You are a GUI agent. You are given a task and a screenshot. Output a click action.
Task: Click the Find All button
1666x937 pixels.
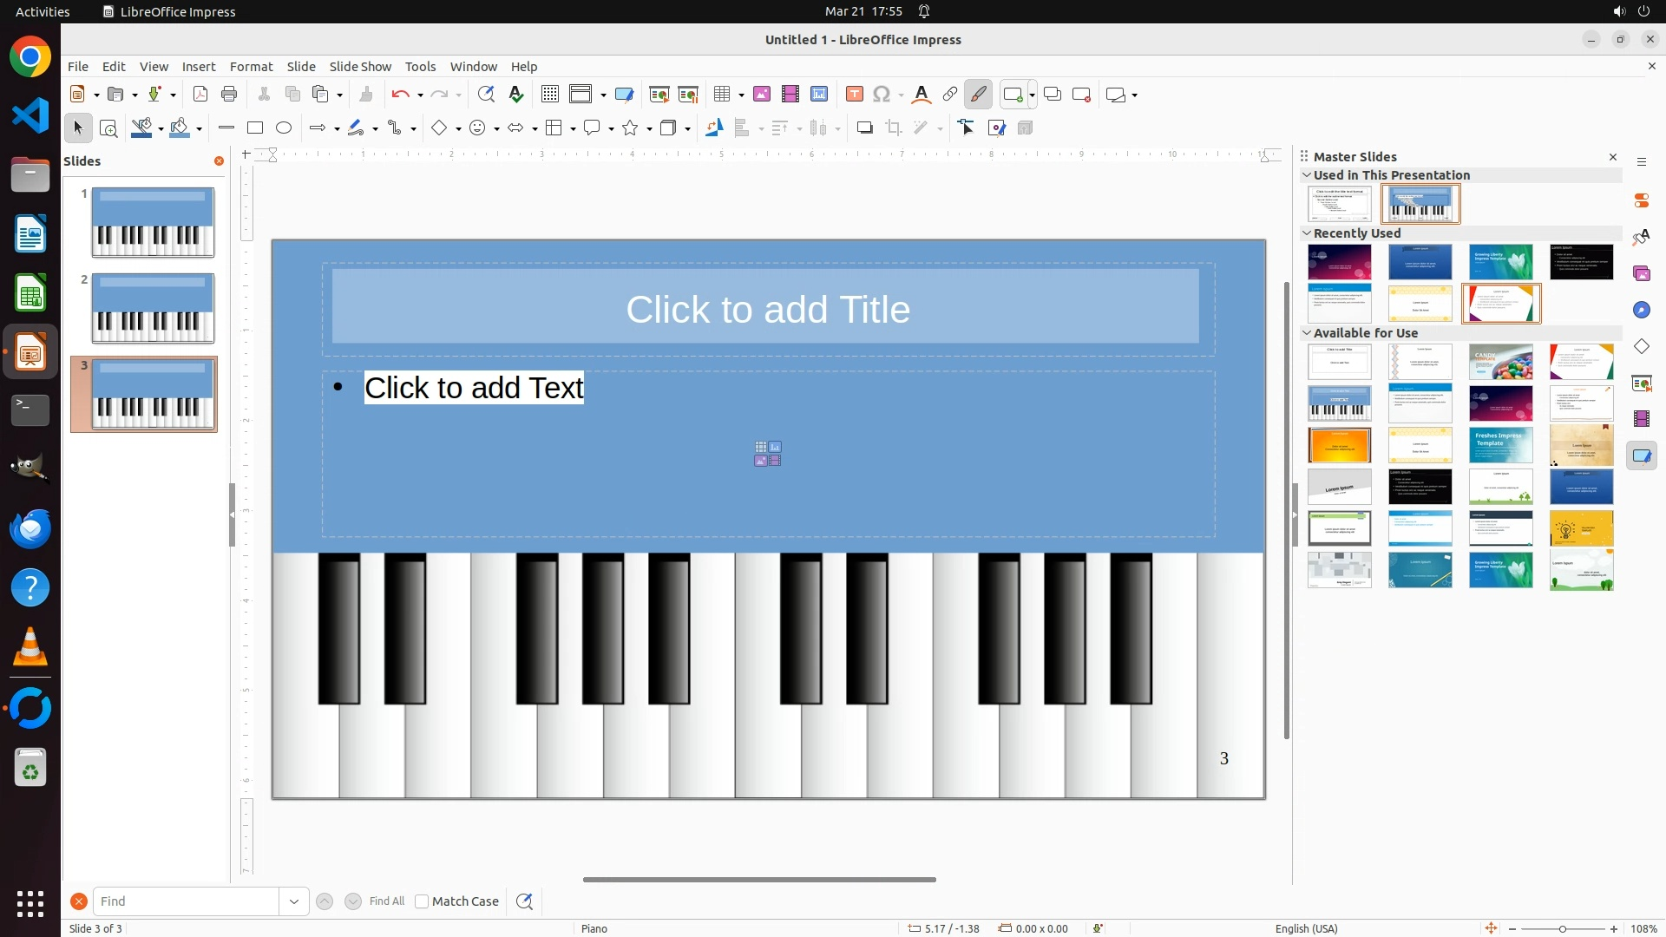coord(387,901)
